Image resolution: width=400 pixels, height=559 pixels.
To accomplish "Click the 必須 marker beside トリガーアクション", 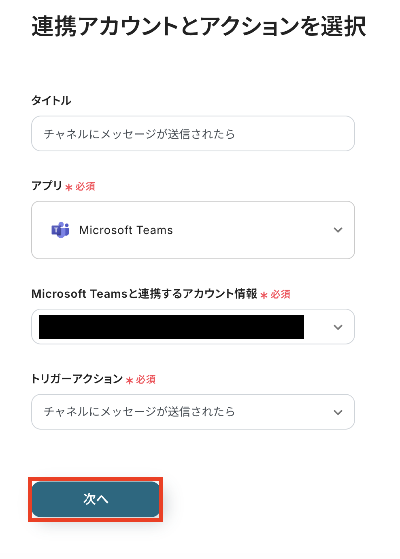I will [x=146, y=380].
